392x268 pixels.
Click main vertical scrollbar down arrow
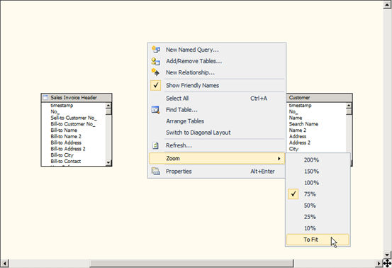(387, 255)
